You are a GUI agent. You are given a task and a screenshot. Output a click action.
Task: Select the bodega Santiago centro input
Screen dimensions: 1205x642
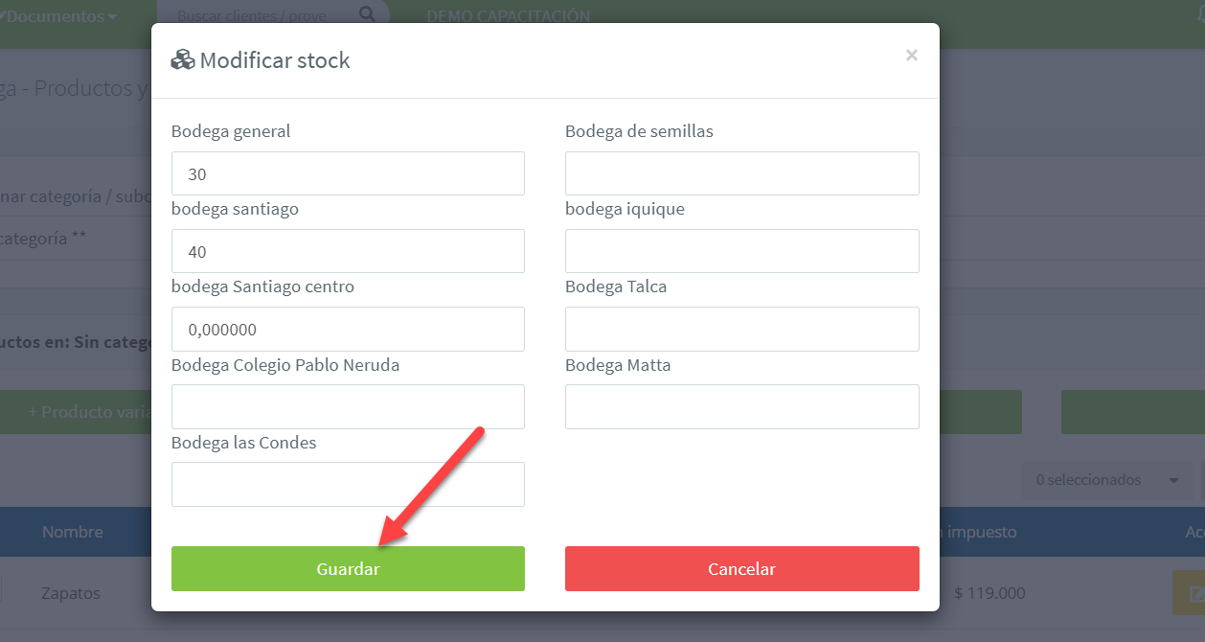point(348,329)
